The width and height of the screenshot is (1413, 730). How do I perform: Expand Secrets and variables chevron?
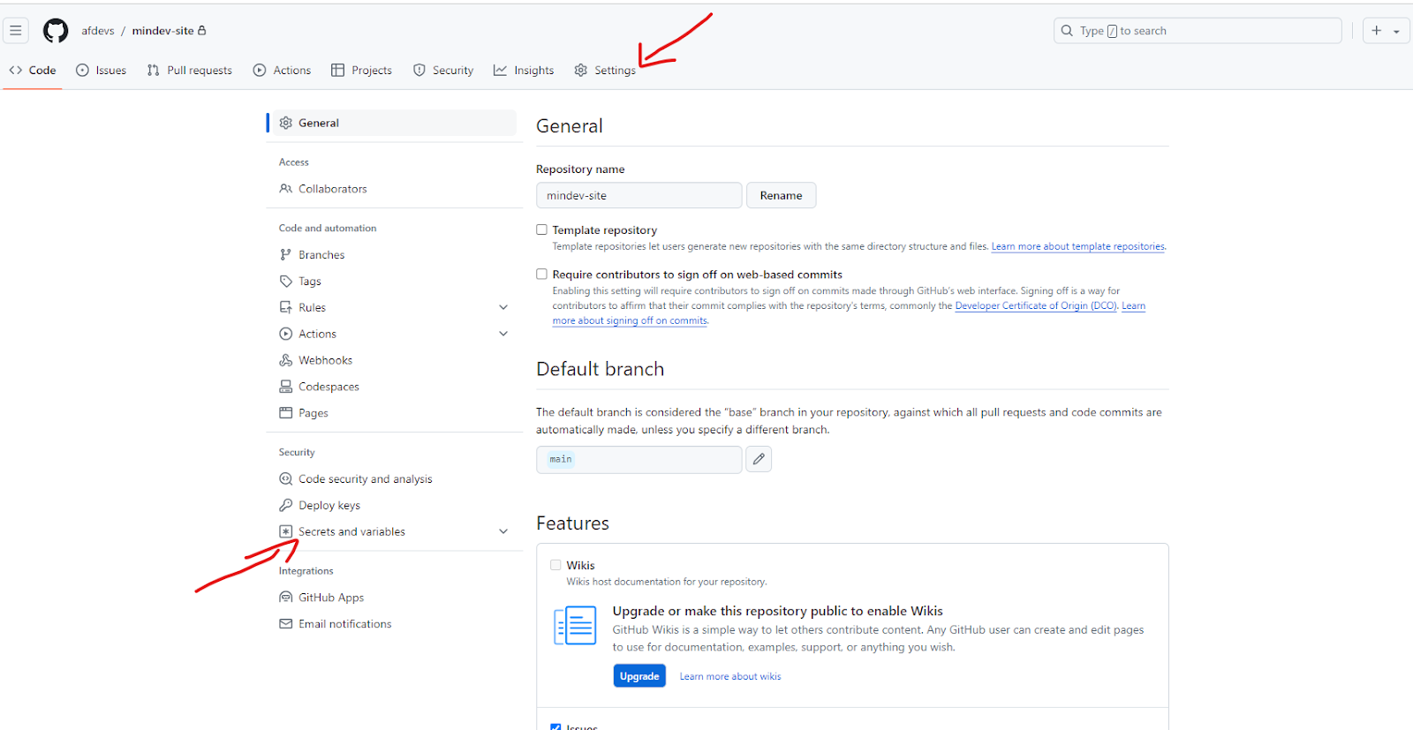click(x=503, y=531)
